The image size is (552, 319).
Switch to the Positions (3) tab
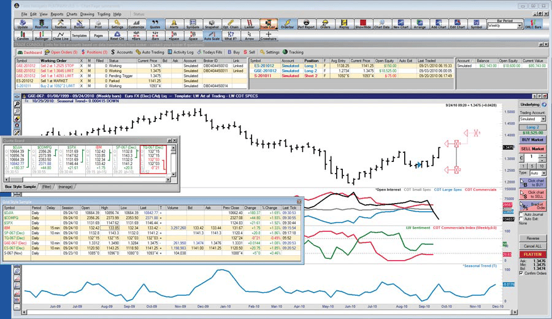(94, 52)
